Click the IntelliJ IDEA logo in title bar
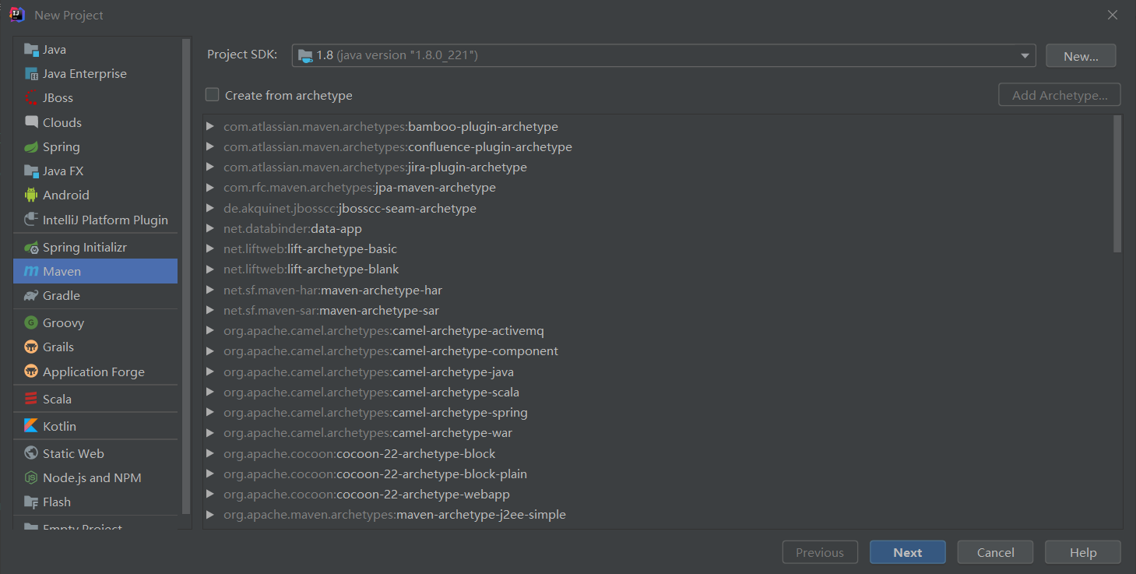 click(x=17, y=15)
